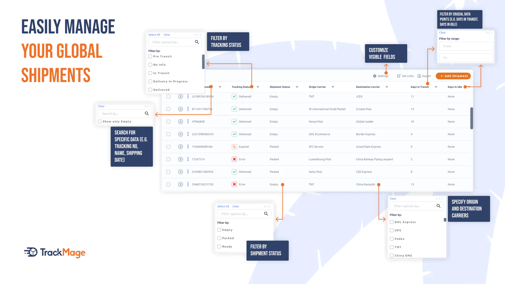The image size is (505, 284).
Task: Open details icon for row 73347514
Action: [x=181, y=159]
